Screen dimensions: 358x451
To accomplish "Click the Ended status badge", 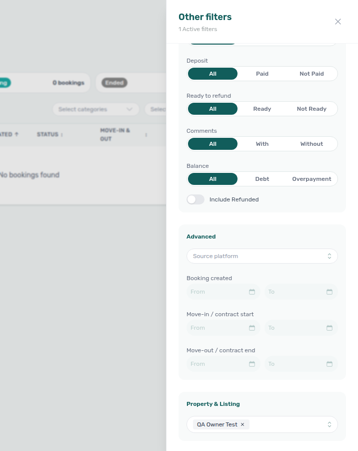I will click(114, 83).
